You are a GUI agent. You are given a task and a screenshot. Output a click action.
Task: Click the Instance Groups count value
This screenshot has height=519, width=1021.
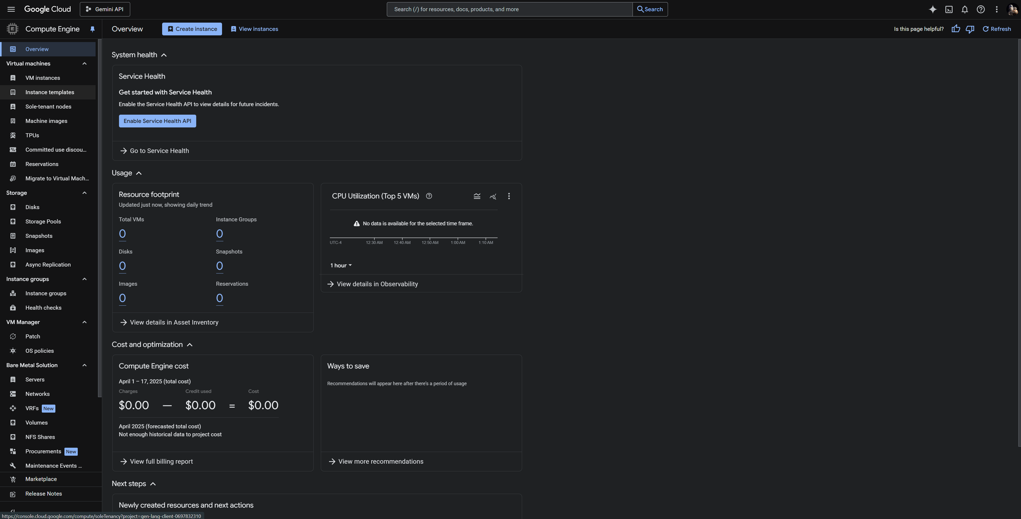(x=220, y=234)
